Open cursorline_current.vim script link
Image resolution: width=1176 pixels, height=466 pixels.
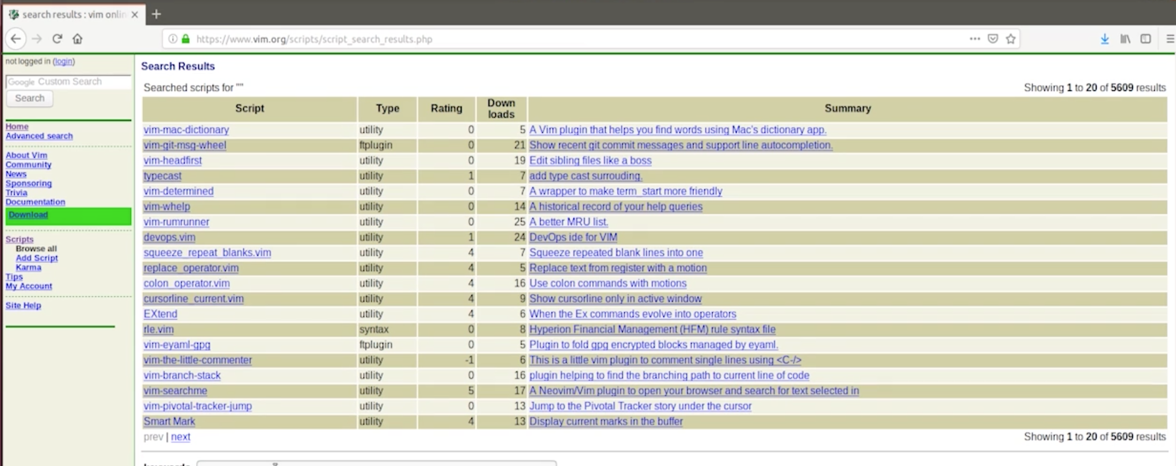click(x=193, y=299)
